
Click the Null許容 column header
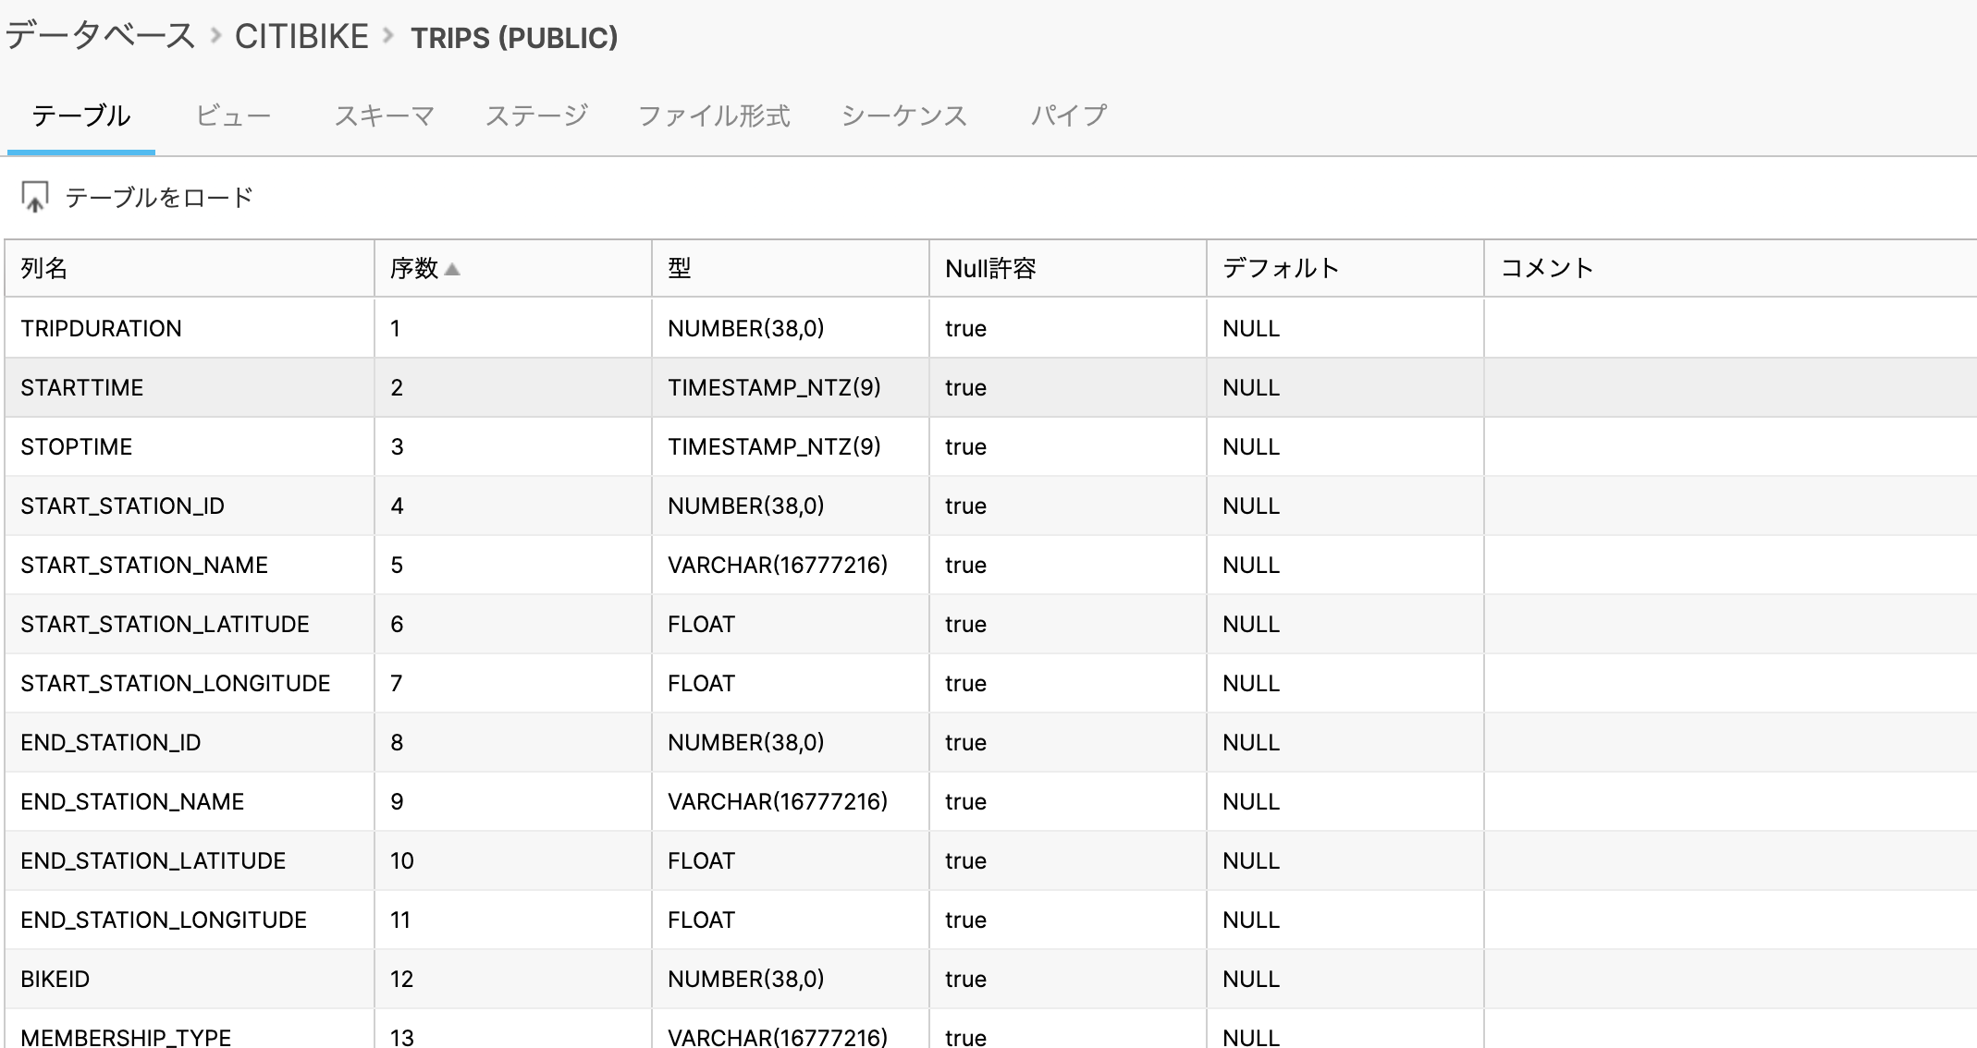[990, 268]
